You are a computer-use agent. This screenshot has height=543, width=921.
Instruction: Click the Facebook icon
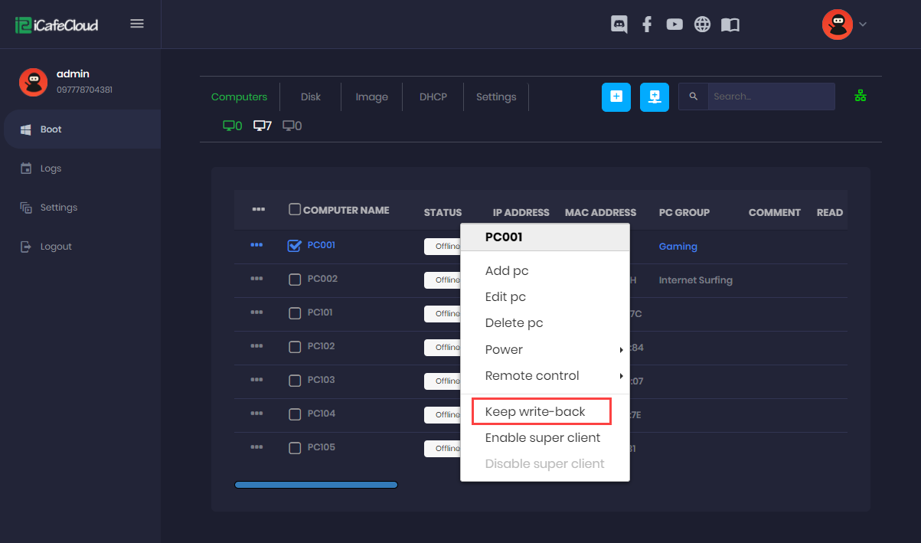click(647, 24)
